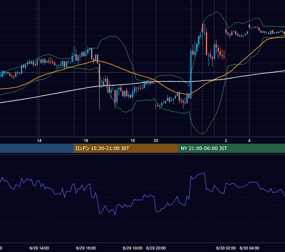This screenshot has width=285, height=252.
Task: Click the hour label 18 on price chart axis
Action: pos(133,141)
